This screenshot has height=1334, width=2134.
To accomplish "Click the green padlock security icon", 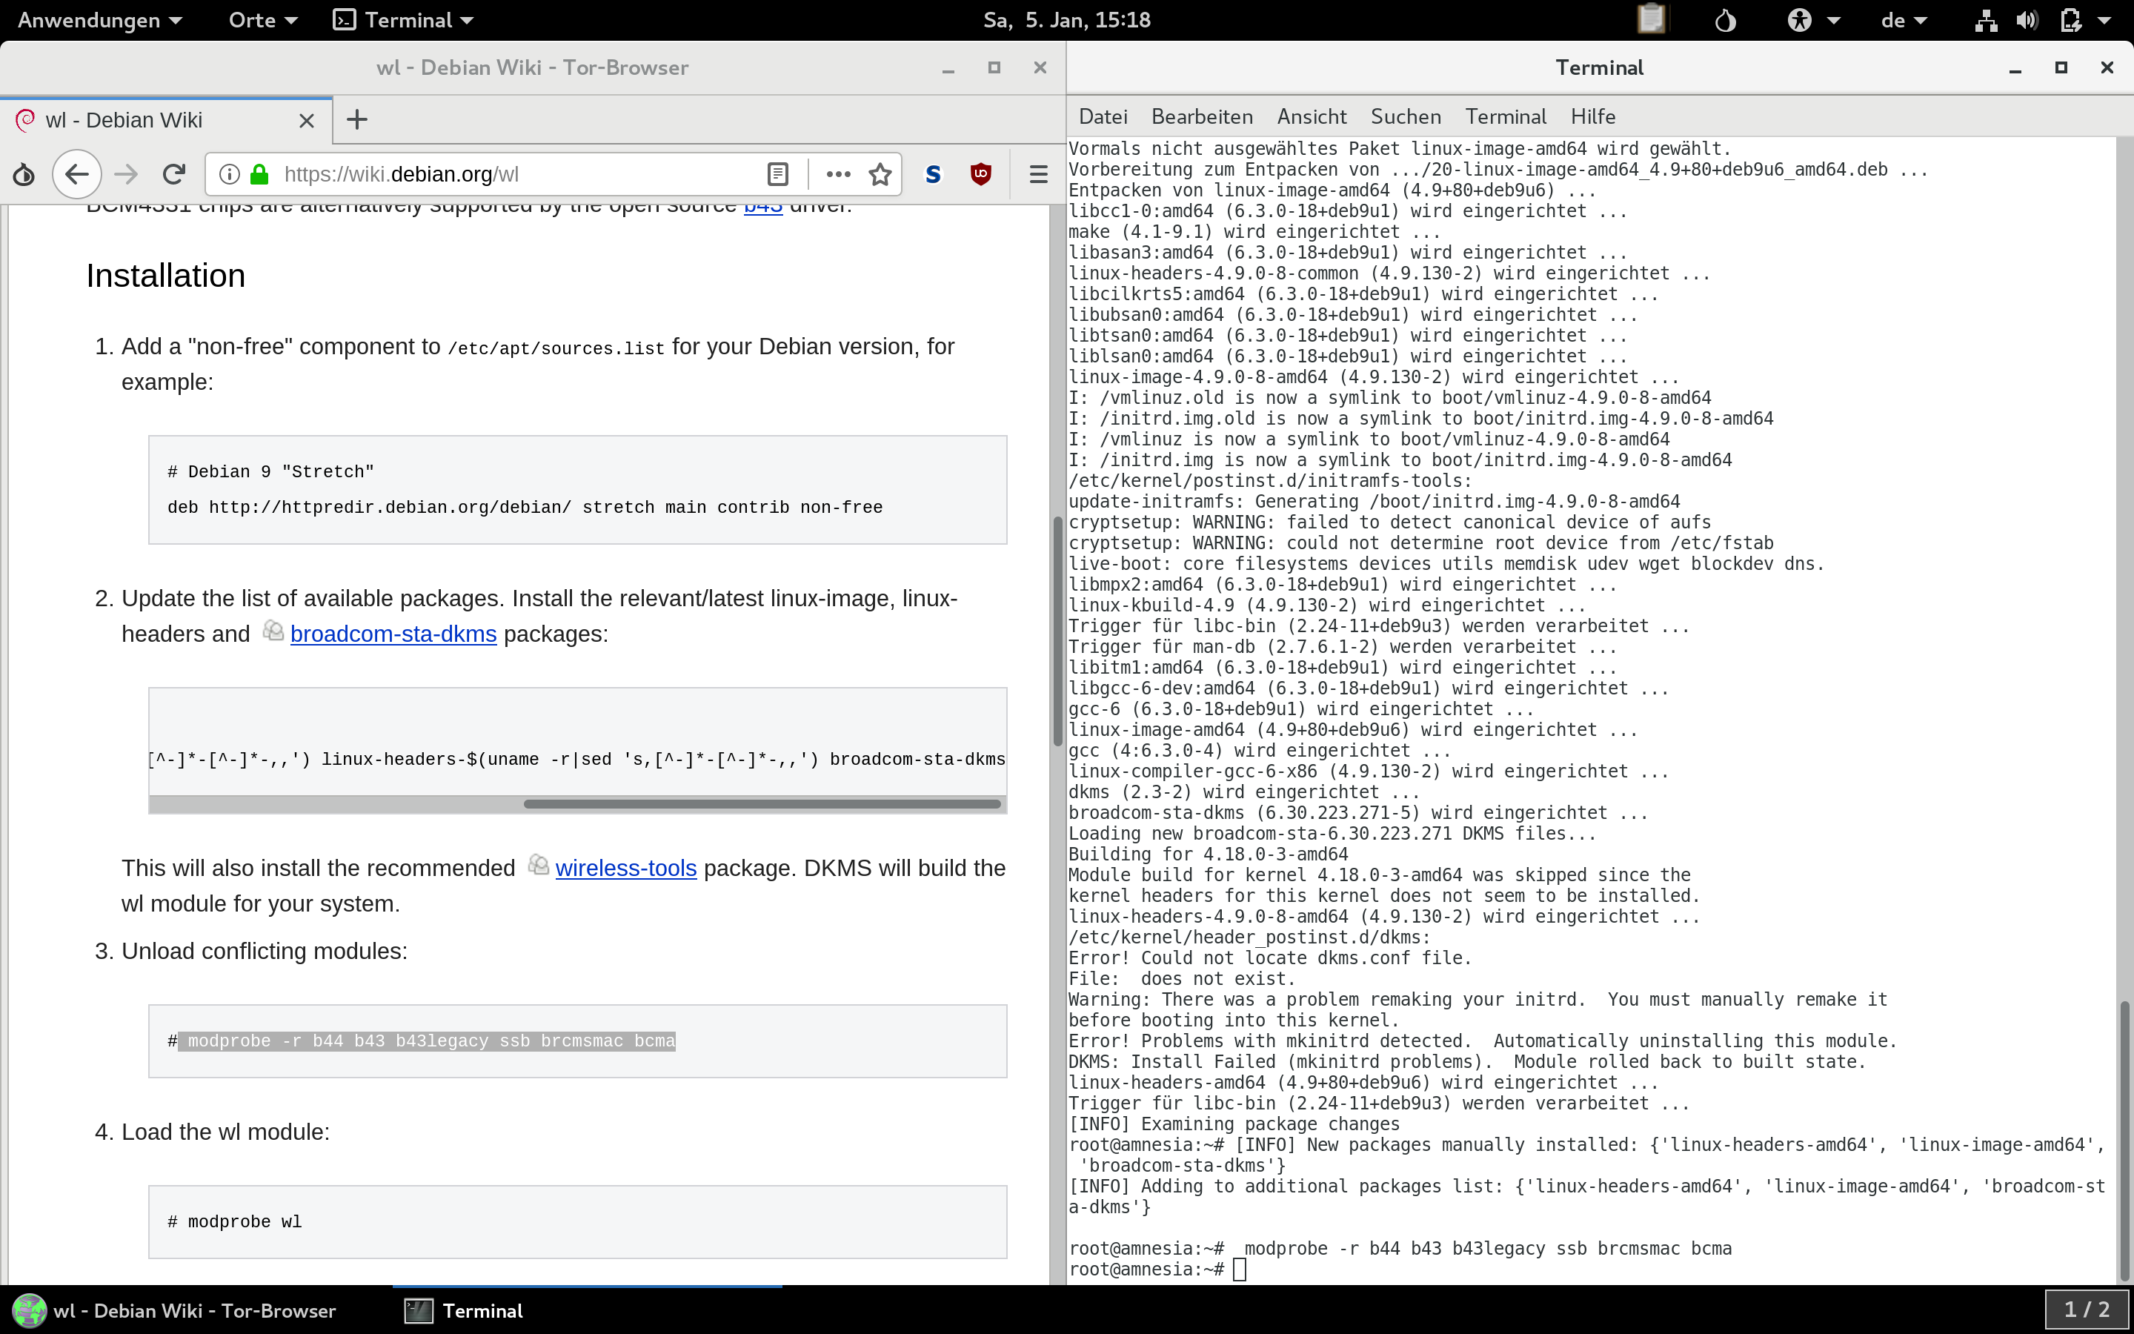I will click(x=259, y=175).
